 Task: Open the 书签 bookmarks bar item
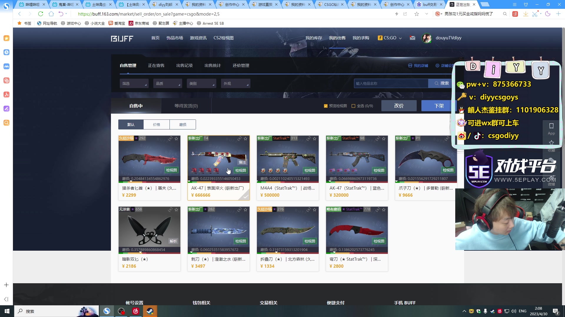pyautogui.click(x=24, y=23)
